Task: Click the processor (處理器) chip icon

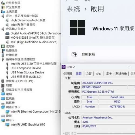Action: (3, 46)
